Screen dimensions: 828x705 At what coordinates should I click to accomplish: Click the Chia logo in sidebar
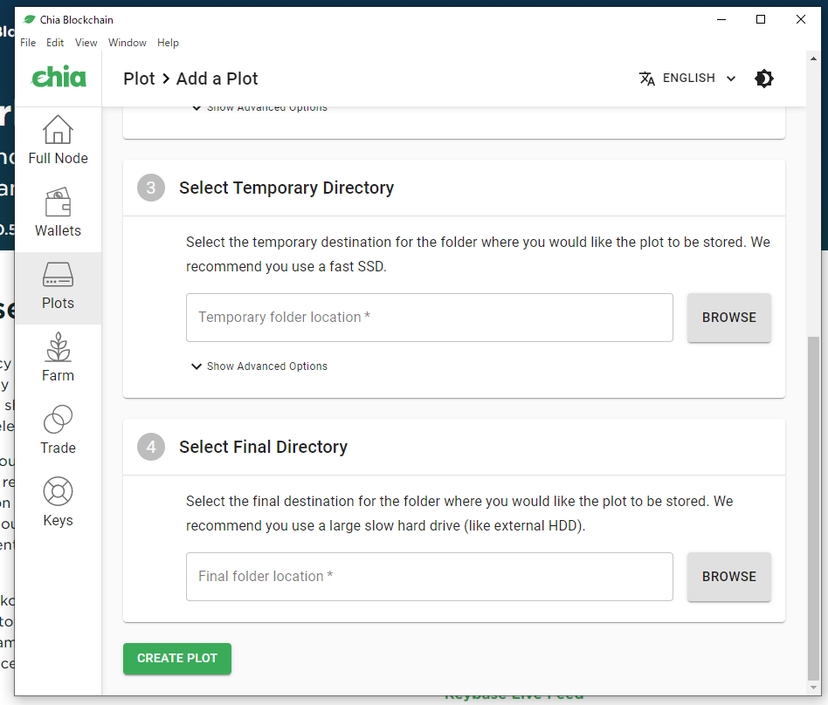(x=59, y=78)
